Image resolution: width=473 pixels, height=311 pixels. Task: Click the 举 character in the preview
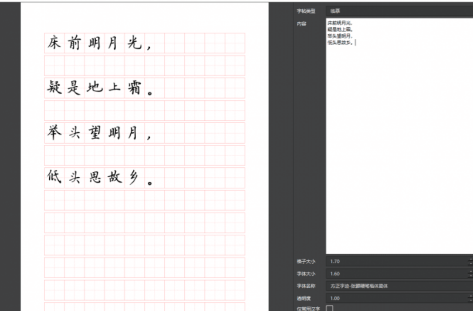click(x=55, y=133)
